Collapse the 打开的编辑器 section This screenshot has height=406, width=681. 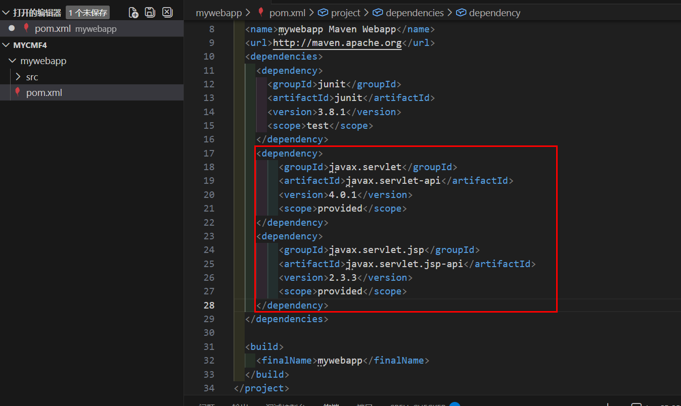point(6,13)
